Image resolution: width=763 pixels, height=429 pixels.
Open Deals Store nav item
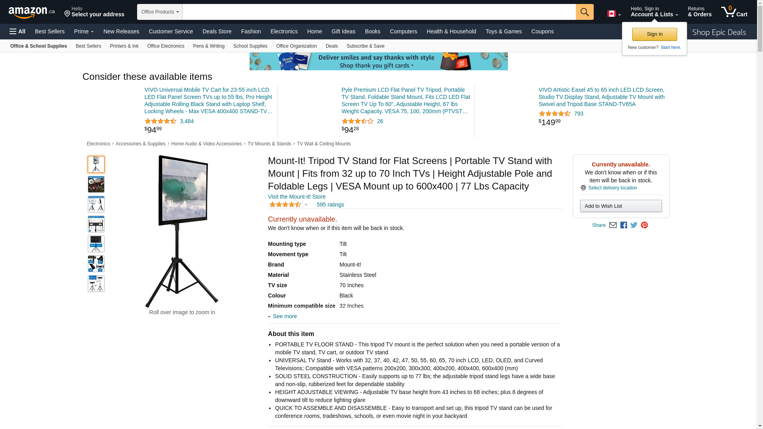[x=217, y=31]
